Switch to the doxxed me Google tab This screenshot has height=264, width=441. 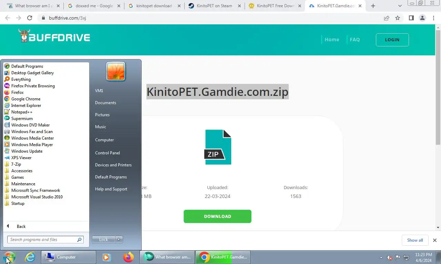pyautogui.click(x=95, y=6)
